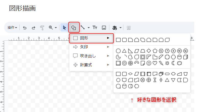Choose the select arrow cursor tool
The height and width of the screenshot is (112, 207).
point(64,28)
